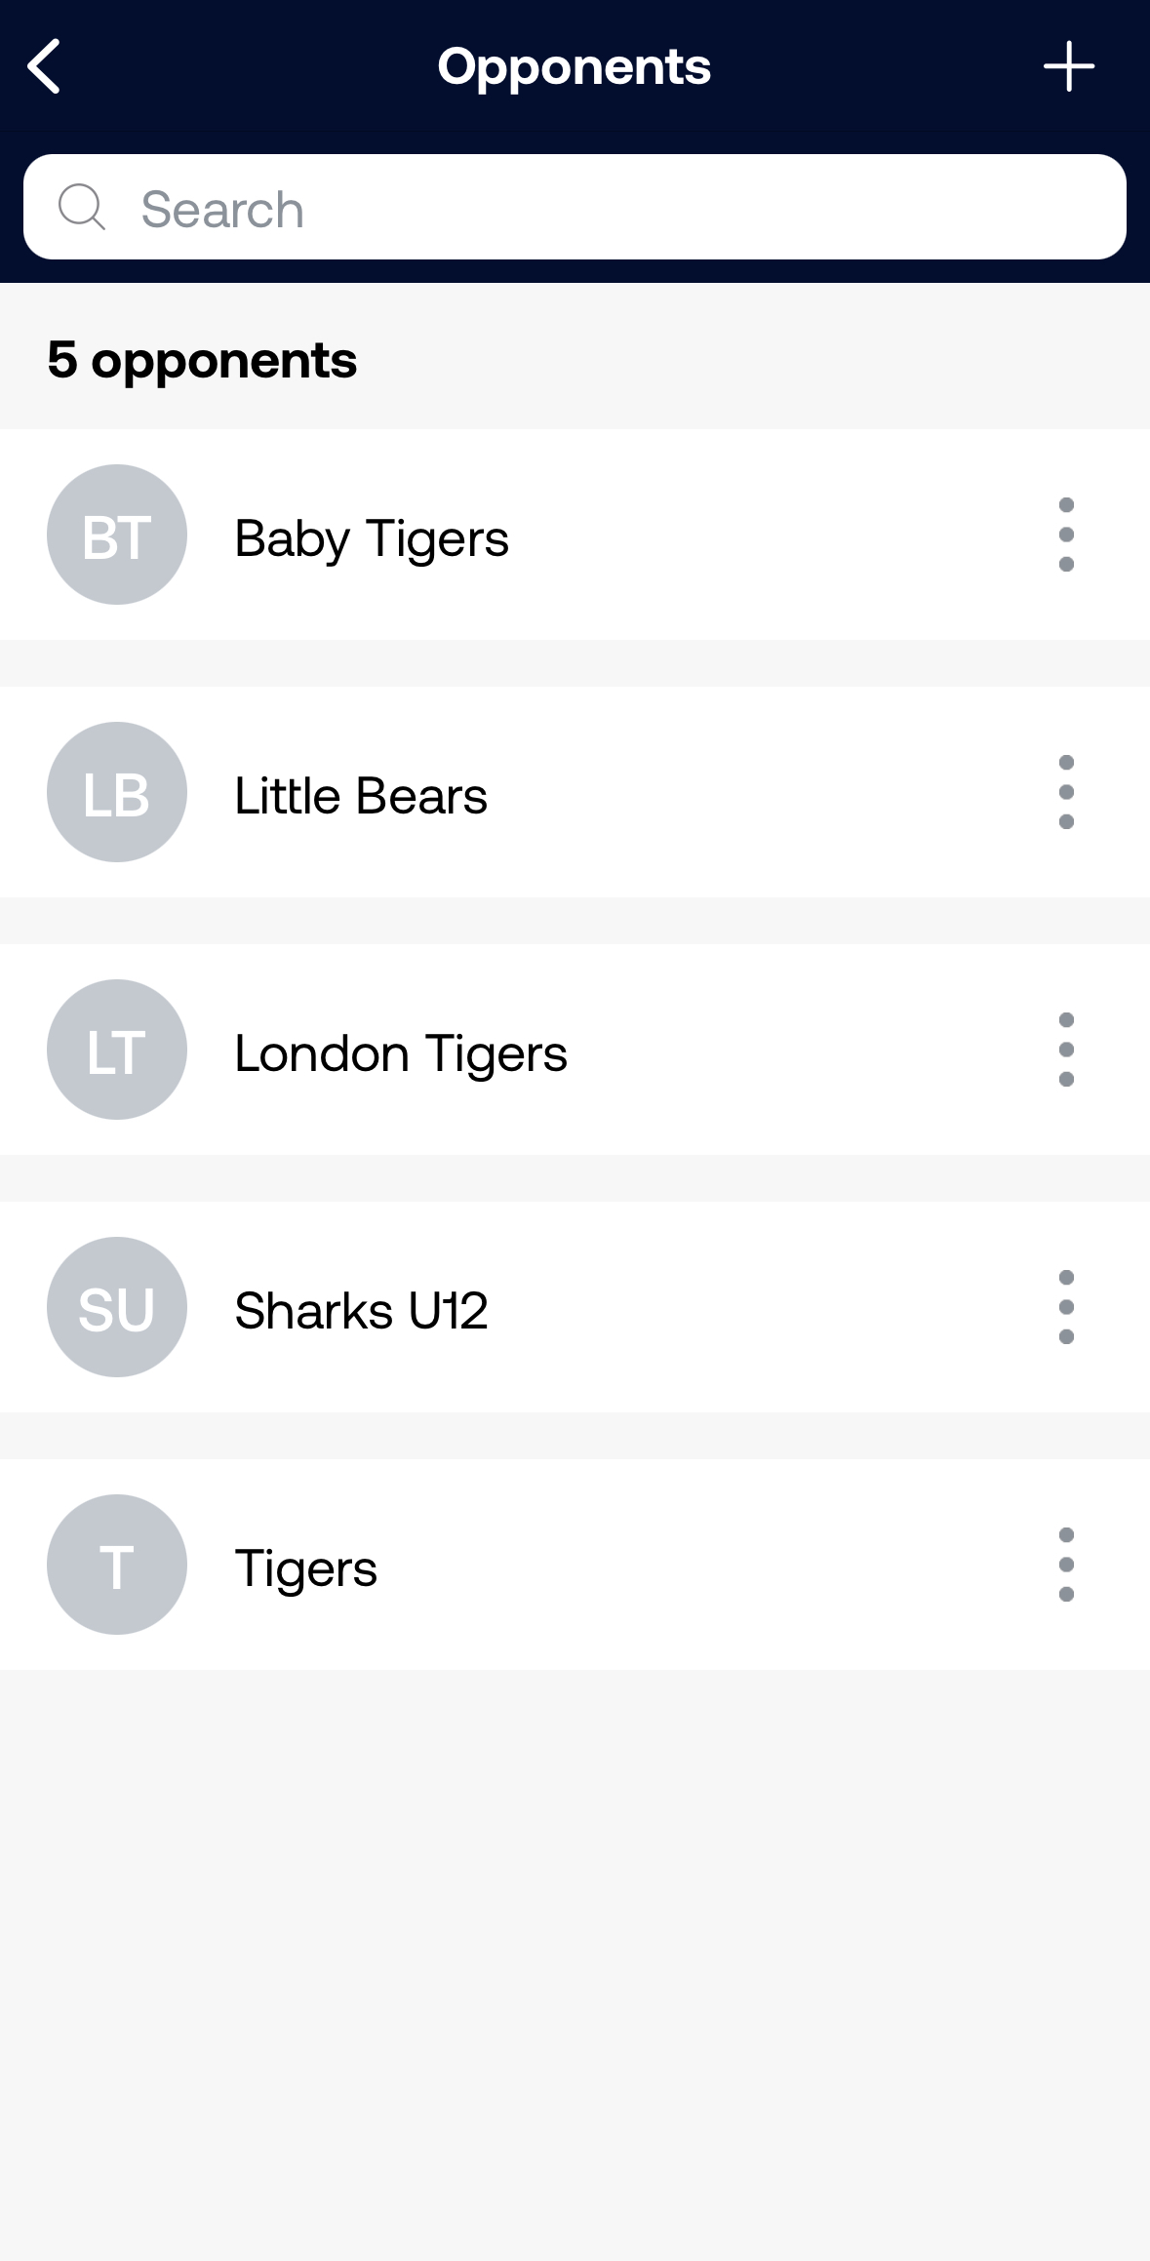This screenshot has width=1150, height=2261.
Task: Click the SU avatar circle
Action: click(117, 1307)
